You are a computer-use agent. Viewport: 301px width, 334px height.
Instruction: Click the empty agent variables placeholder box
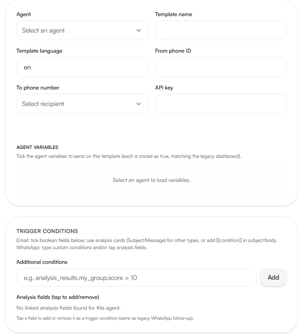point(152,180)
